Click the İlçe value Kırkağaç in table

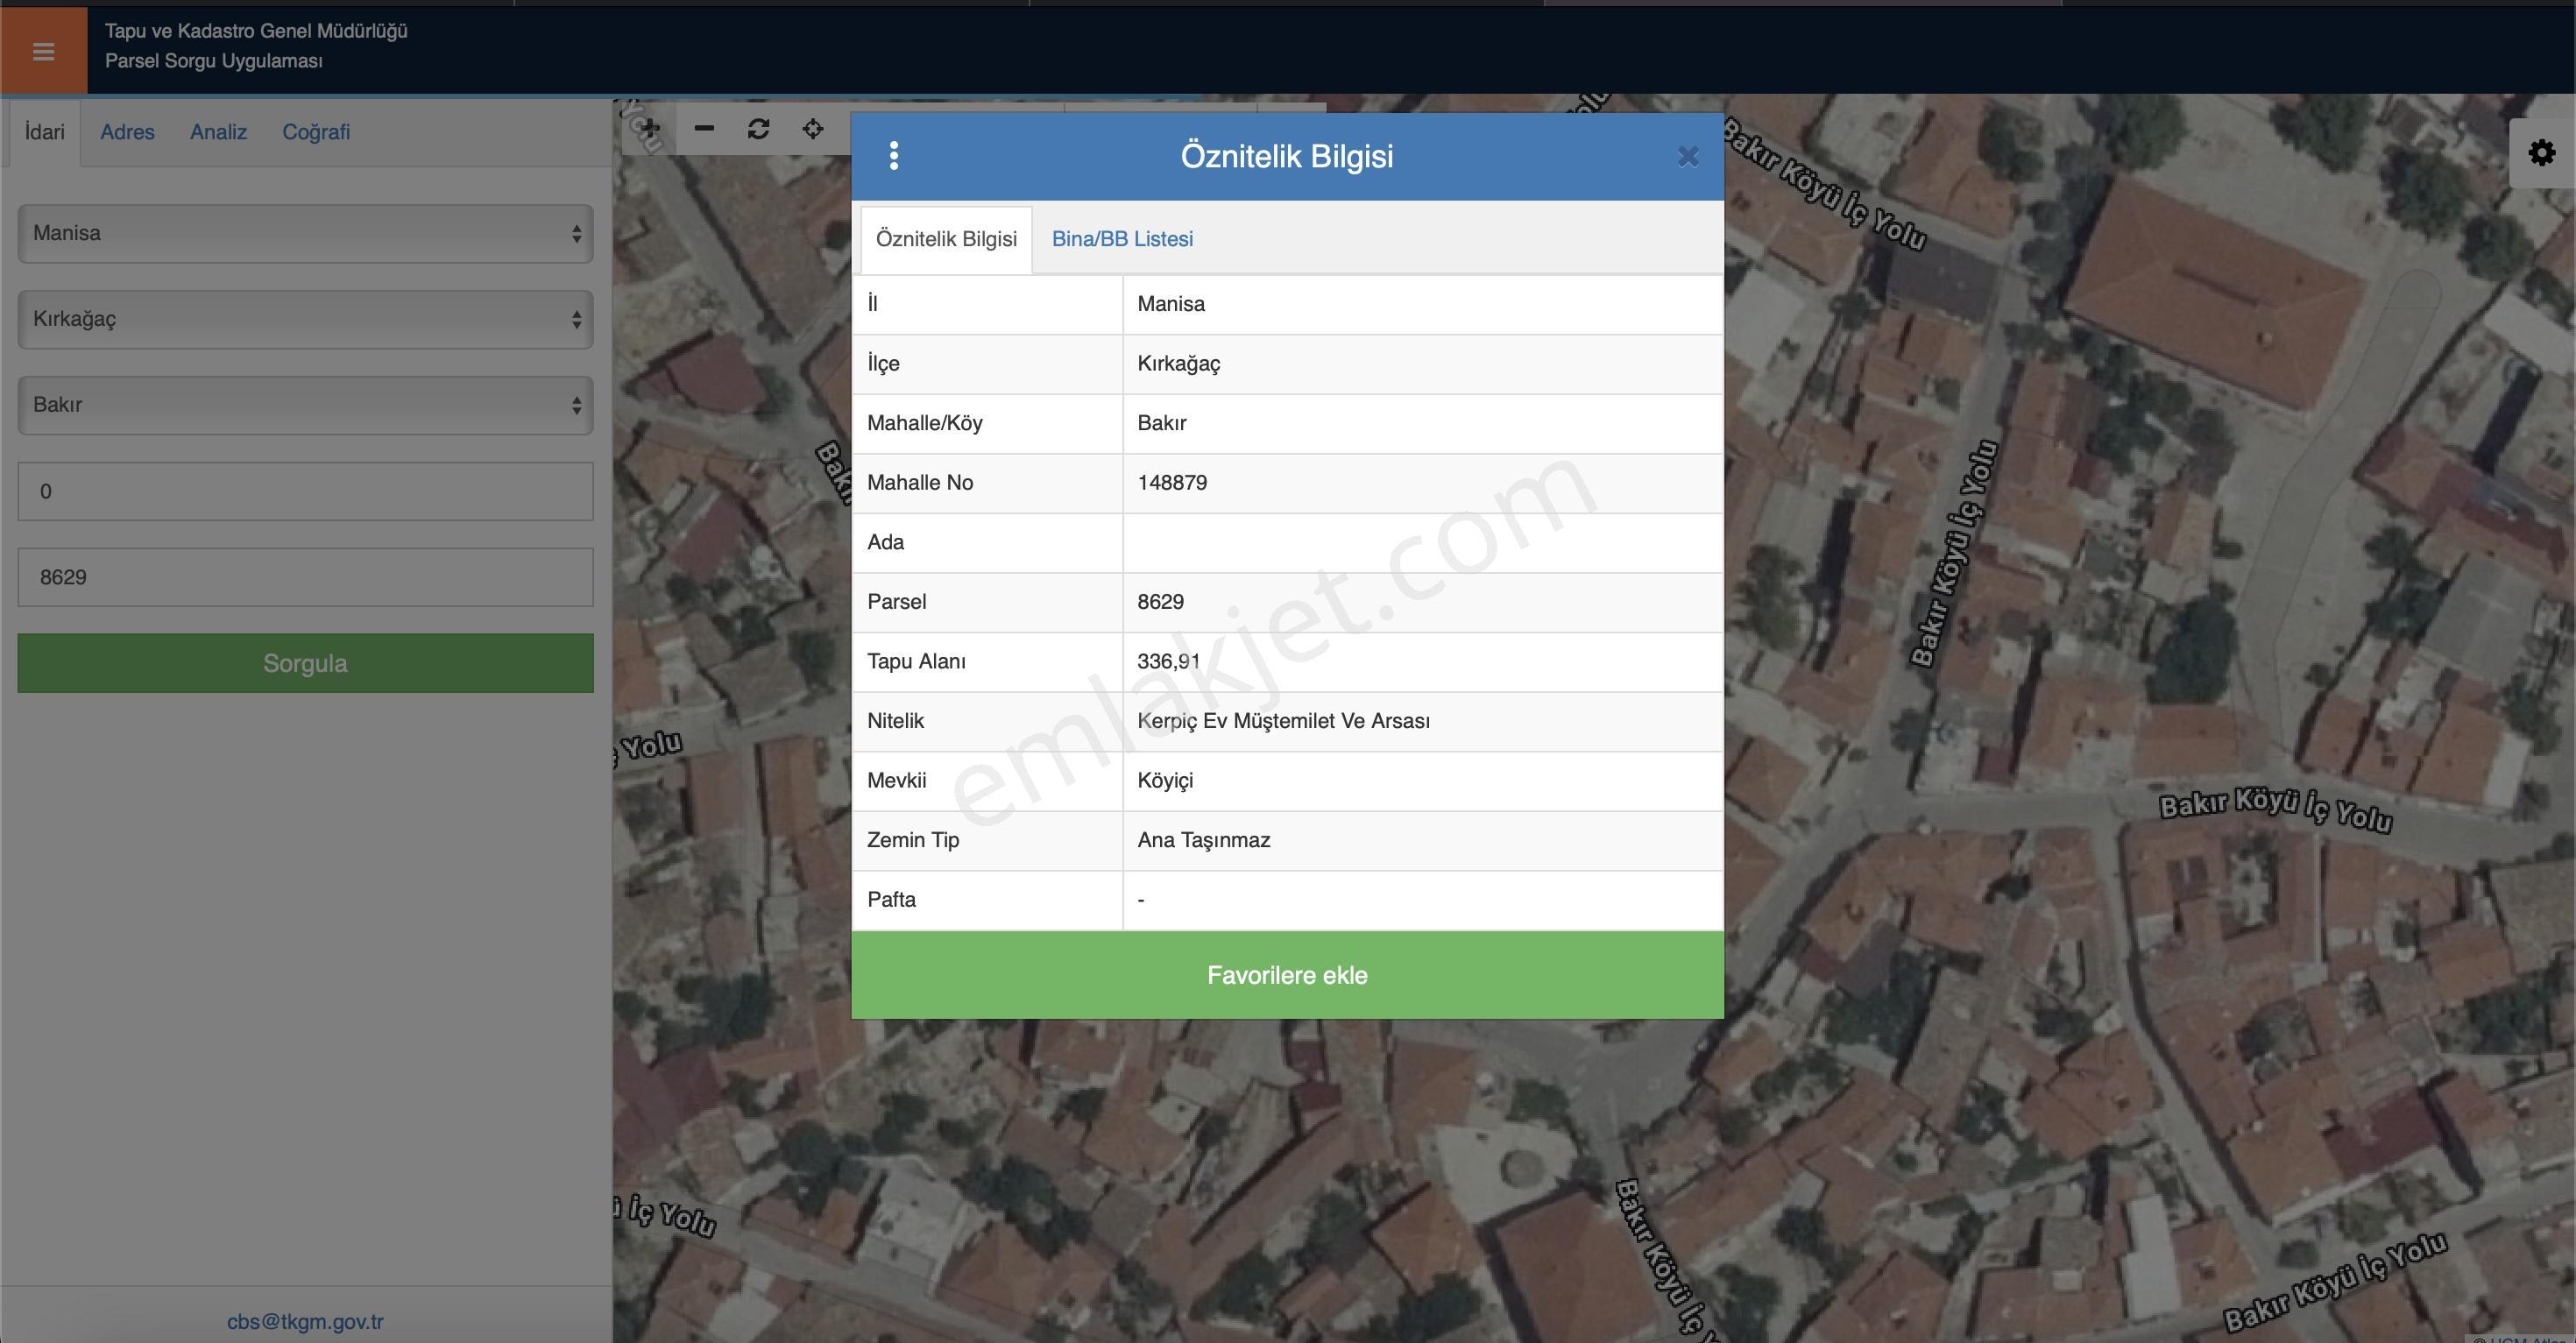coord(1179,364)
